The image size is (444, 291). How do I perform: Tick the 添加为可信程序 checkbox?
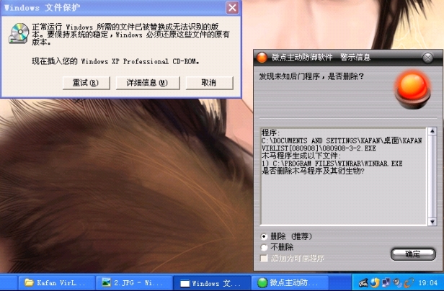(264, 258)
